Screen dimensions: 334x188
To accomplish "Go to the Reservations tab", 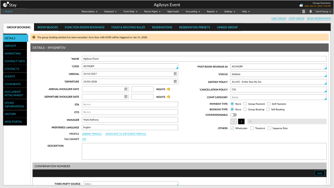I will coord(162,27).
